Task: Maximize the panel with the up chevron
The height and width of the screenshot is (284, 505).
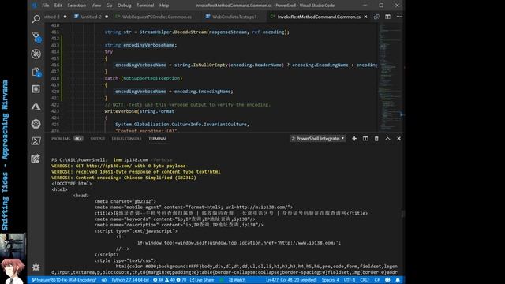Action: (x=387, y=139)
